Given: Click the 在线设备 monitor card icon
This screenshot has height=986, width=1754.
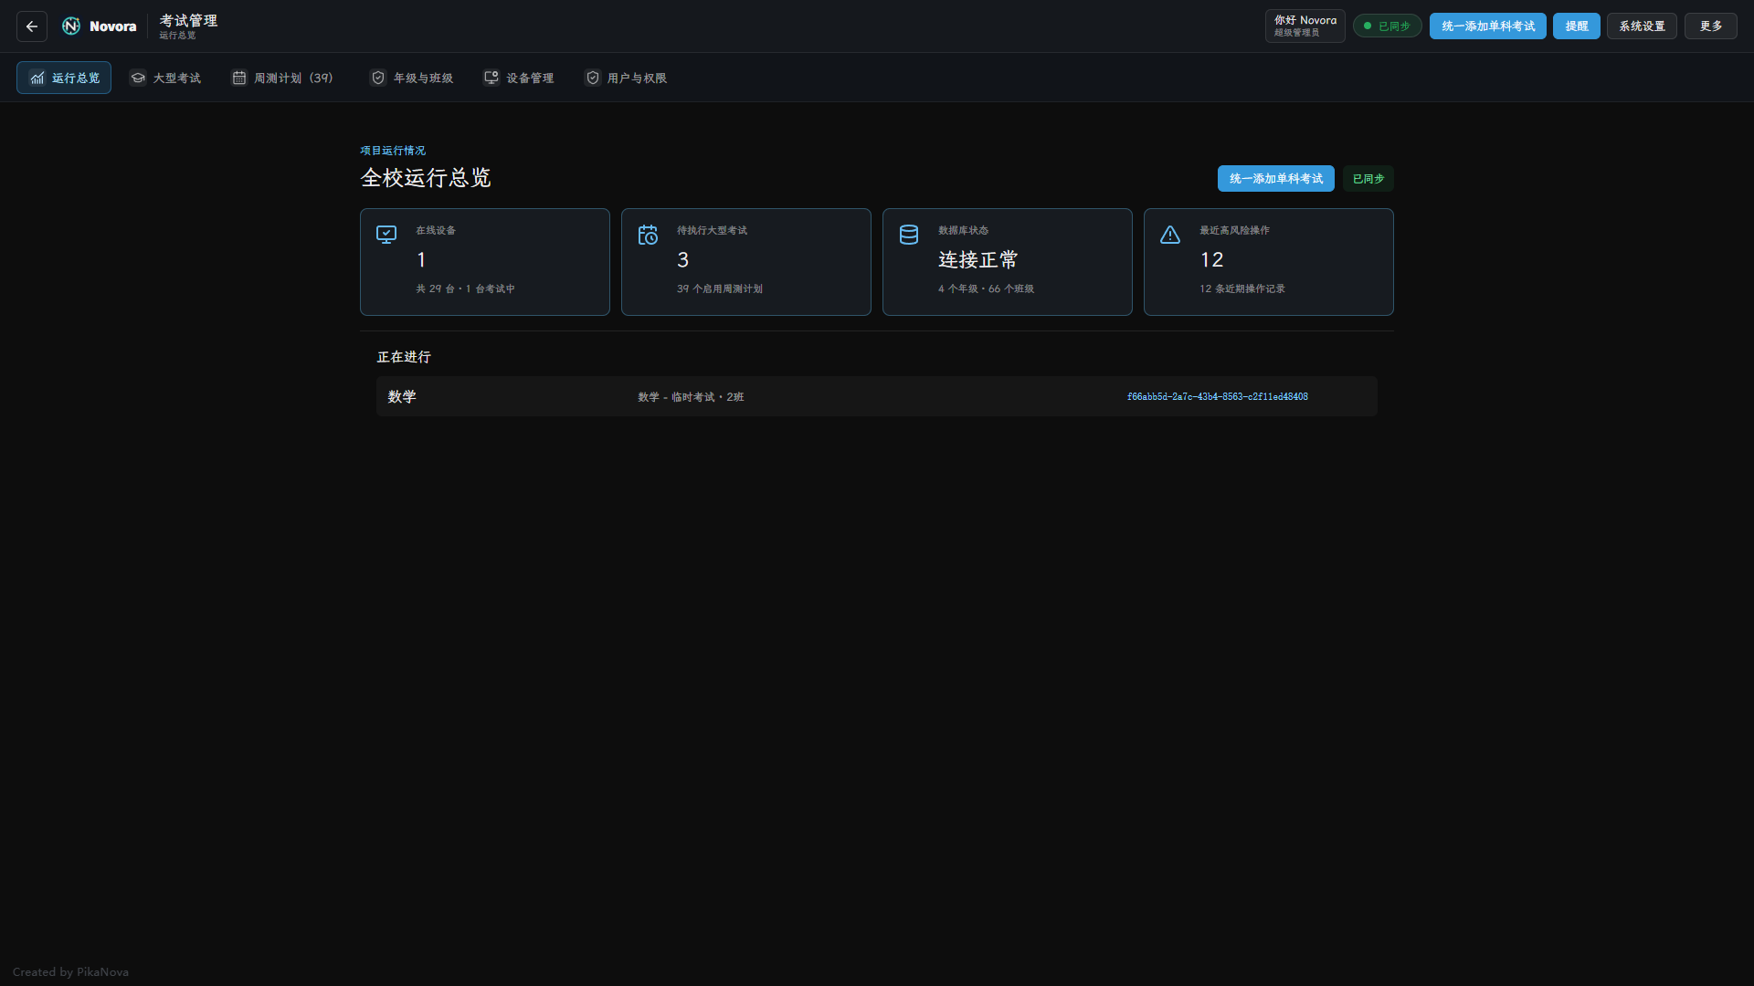Looking at the screenshot, I should coord(386,235).
